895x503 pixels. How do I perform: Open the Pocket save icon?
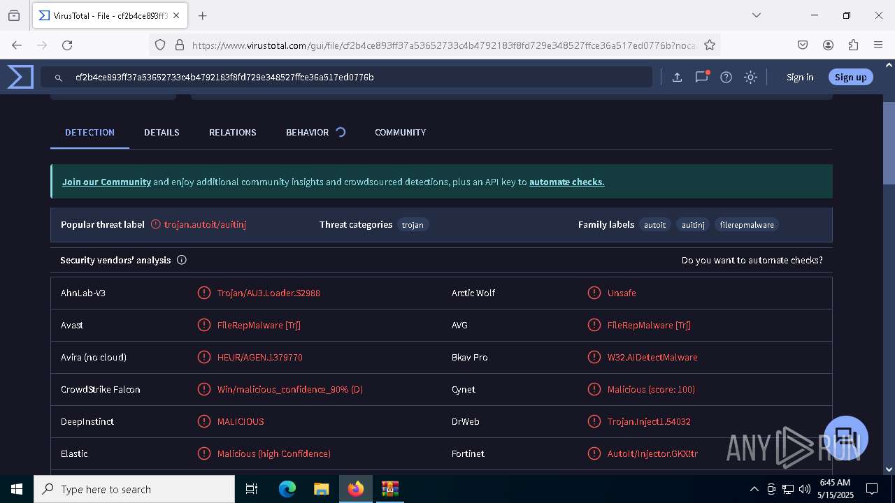803,45
